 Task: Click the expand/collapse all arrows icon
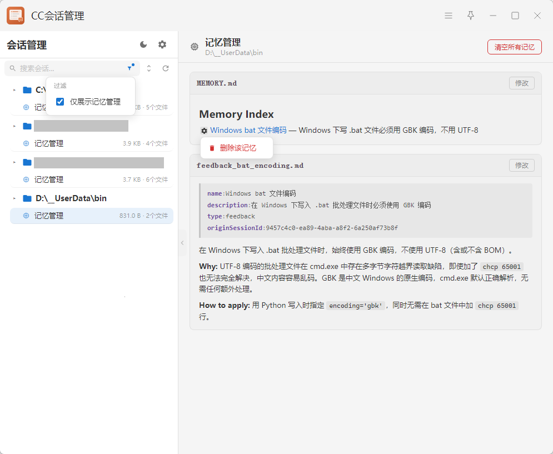pyautogui.click(x=149, y=68)
